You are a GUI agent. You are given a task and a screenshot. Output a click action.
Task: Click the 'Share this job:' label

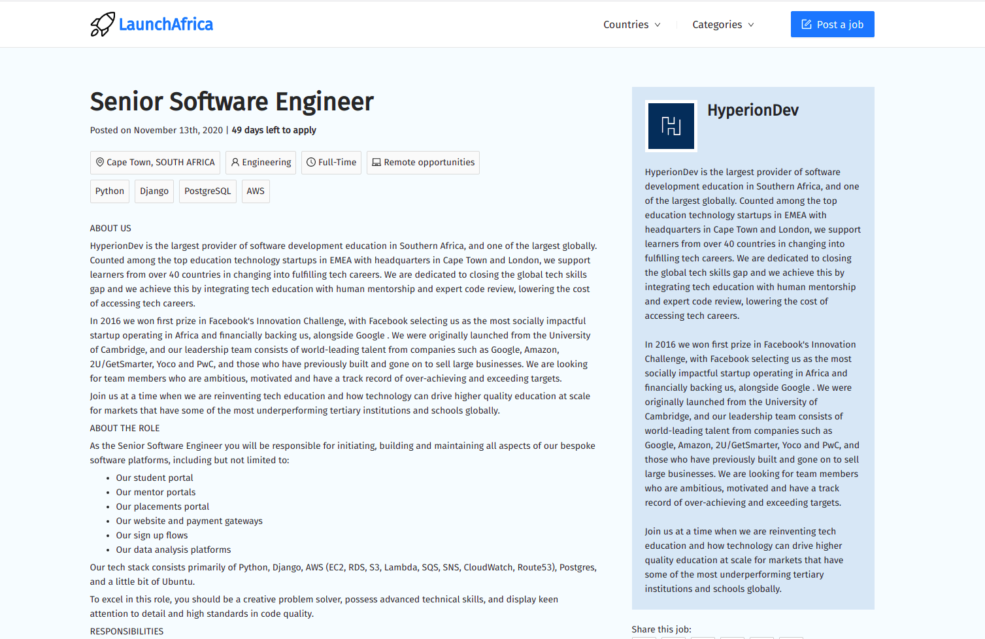coord(661,629)
